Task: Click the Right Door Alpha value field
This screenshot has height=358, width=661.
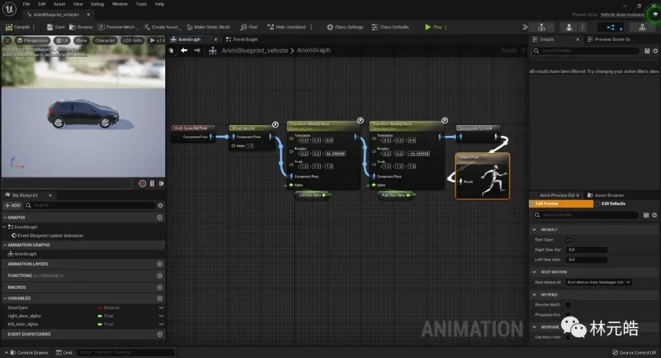Action: (x=587, y=250)
